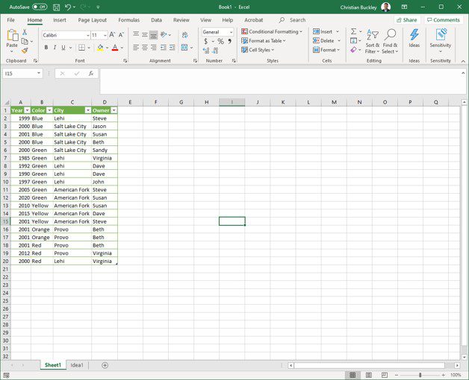Click the Ideas lightning bolt icon
The width and height of the screenshot is (469, 380).
click(x=414, y=36)
